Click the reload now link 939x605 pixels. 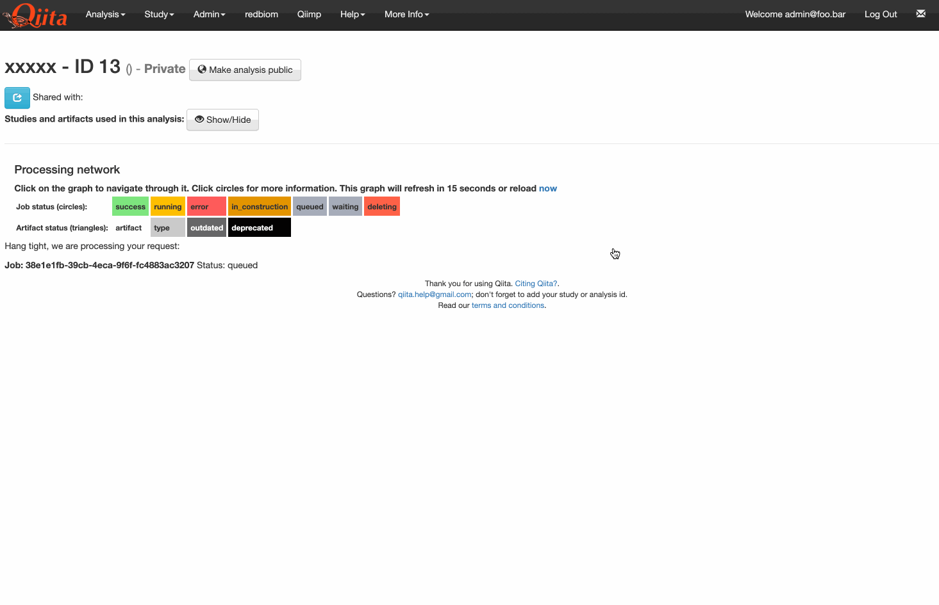[x=548, y=188]
